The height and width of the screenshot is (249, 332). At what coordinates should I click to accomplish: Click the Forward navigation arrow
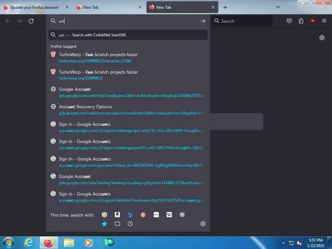pos(19,21)
